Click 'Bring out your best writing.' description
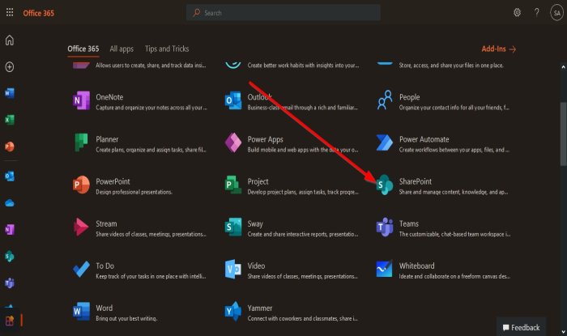The height and width of the screenshot is (336, 567). (126, 318)
